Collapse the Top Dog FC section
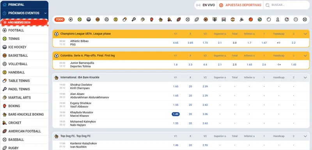 305,136
